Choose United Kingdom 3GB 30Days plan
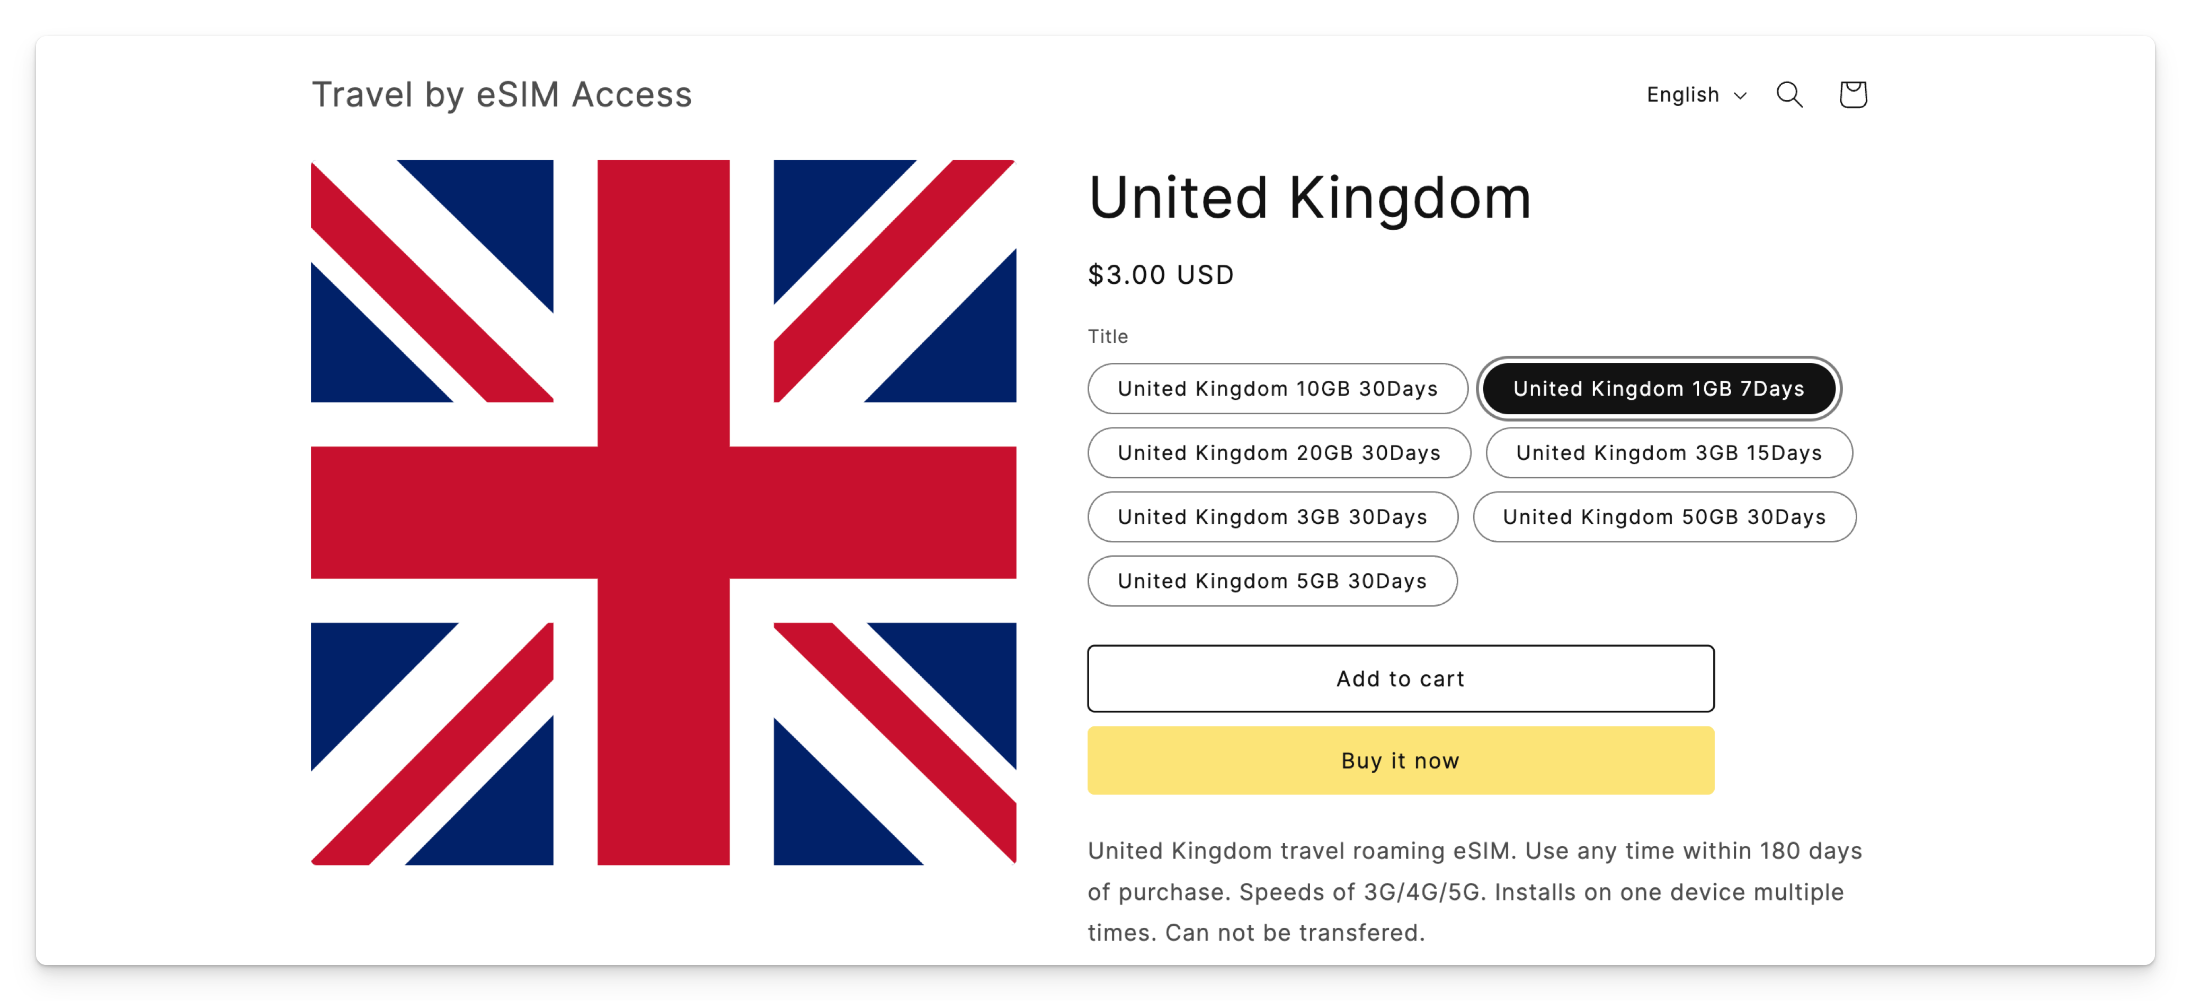 point(1271,517)
